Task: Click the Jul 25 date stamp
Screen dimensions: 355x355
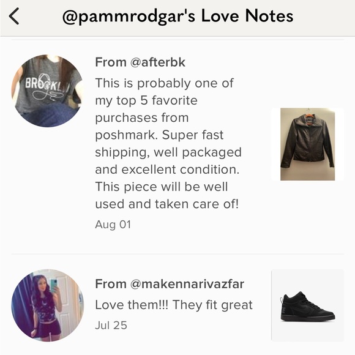Action: pyautogui.click(x=111, y=325)
